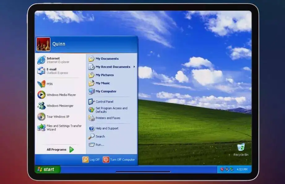The height and width of the screenshot is (184, 285).
Task: Open the Run dialog entry
Action: point(100,144)
